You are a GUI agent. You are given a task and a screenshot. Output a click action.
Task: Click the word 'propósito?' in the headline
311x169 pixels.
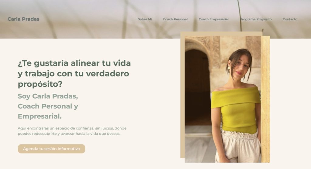pos(40,84)
